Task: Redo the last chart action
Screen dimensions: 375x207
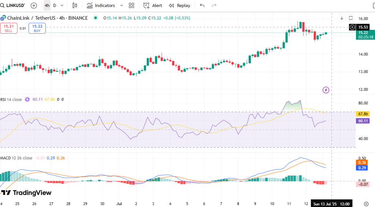Action: (214, 5)
